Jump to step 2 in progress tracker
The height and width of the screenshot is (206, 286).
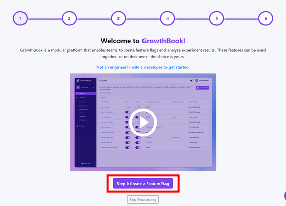point(69,18)
